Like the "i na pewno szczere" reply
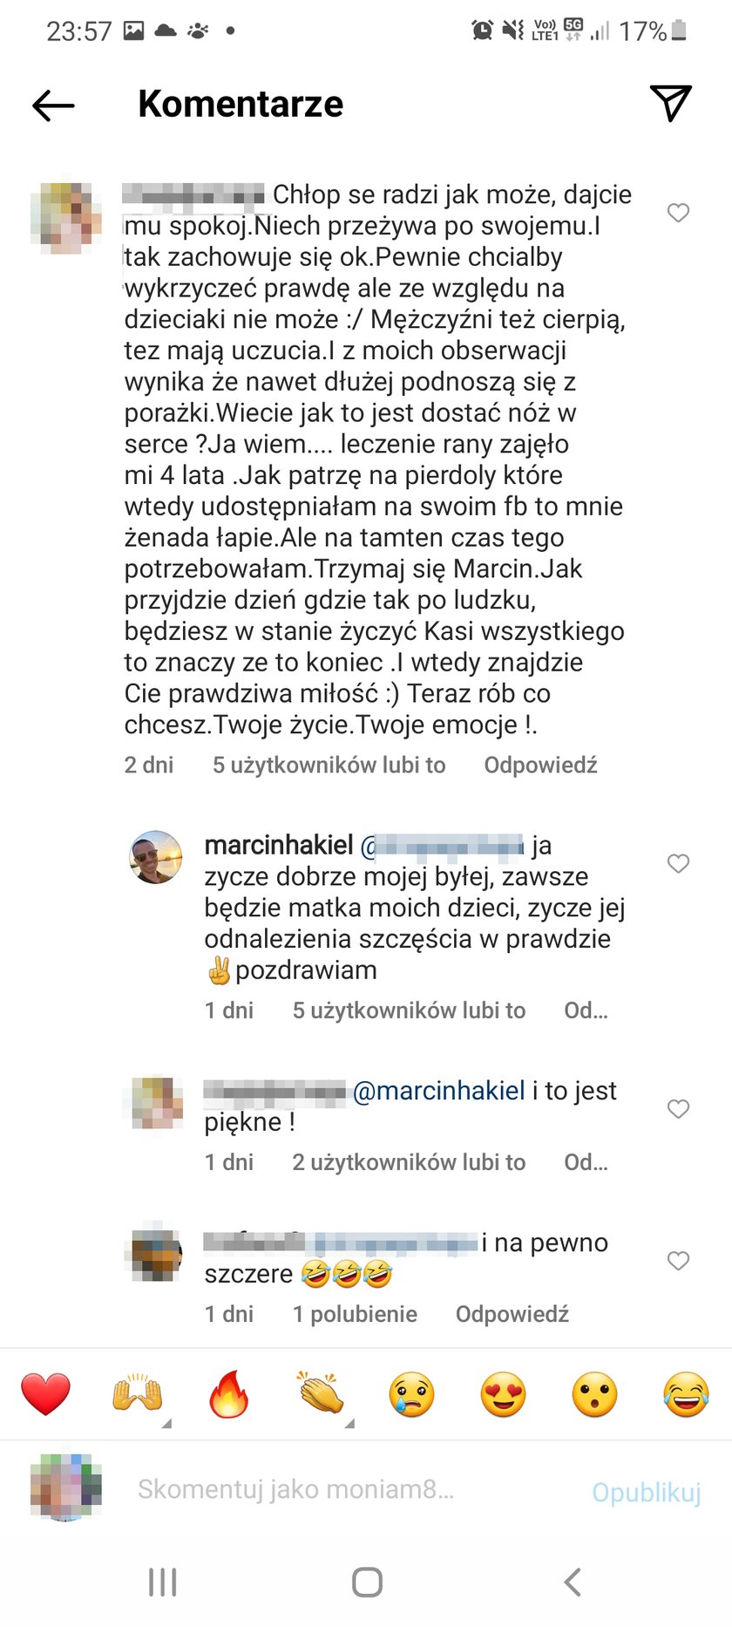The image size is (732, 1627). point(678,1260)
